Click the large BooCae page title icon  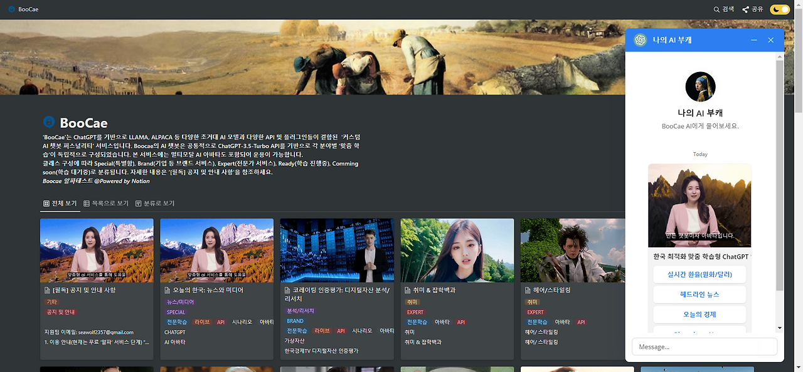tap(48, 122)
